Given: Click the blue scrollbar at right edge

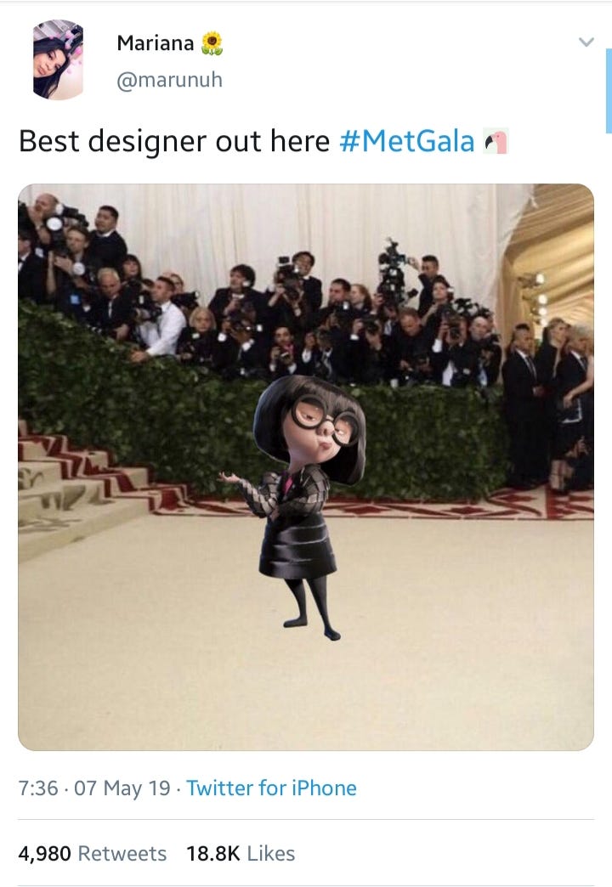Looking at the screenshot, I should 609,91.
